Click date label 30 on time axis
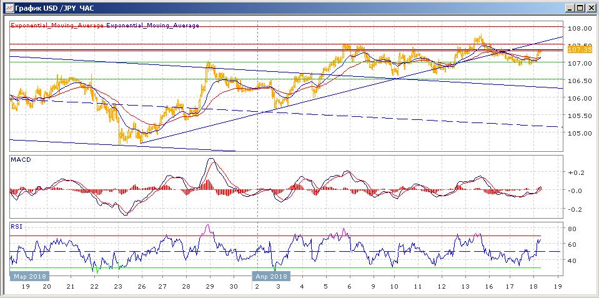The image size is (599, 298). [x=234, y=287]
